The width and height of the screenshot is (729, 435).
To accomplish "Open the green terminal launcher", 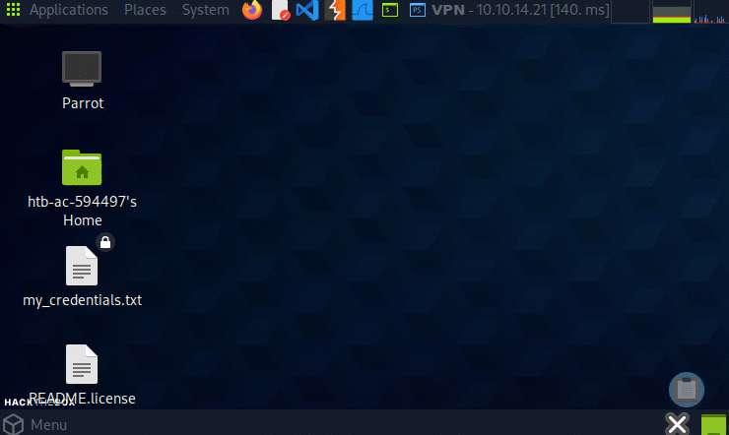I will click(390, 10).
